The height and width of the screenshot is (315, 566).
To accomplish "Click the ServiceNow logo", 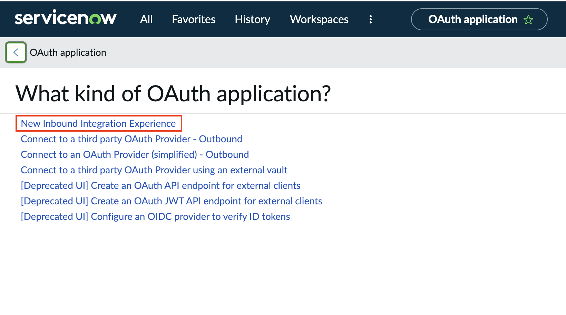I will pyautogui.click(x=66, y=18).
